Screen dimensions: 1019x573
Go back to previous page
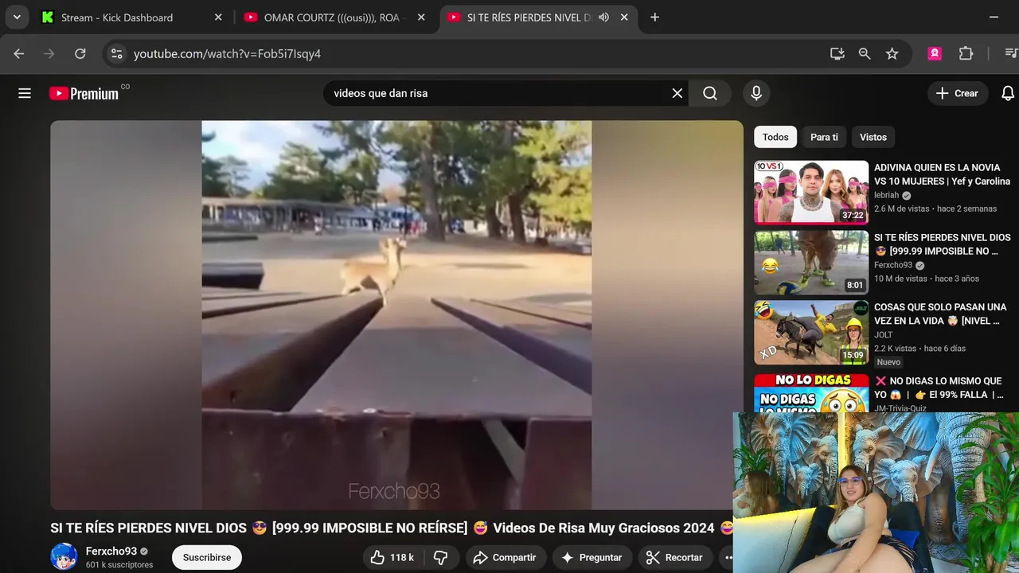tap(19, 53)
